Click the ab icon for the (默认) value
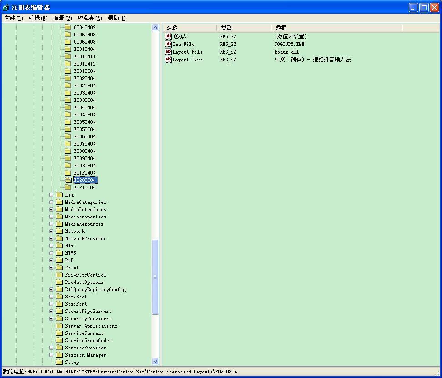This screenshot has width=442, height=378. tap(168, 36)
